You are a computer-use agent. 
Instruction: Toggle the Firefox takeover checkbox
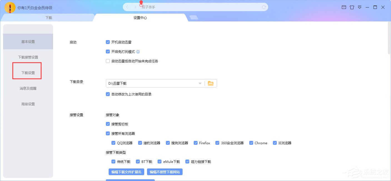[195, 143]
